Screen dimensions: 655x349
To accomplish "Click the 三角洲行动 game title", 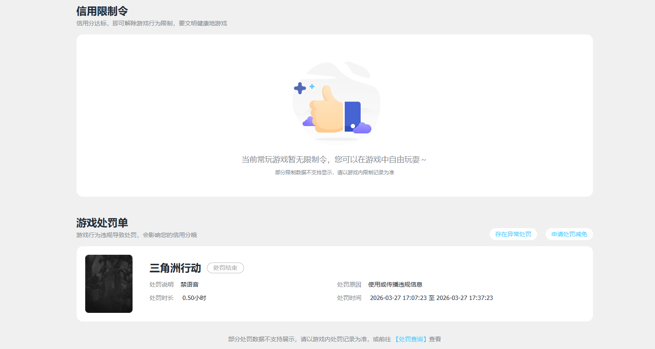I will (x=175, y=268).
